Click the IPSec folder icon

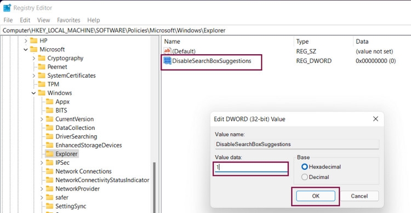pyautogui.click(x=49, y=163)
